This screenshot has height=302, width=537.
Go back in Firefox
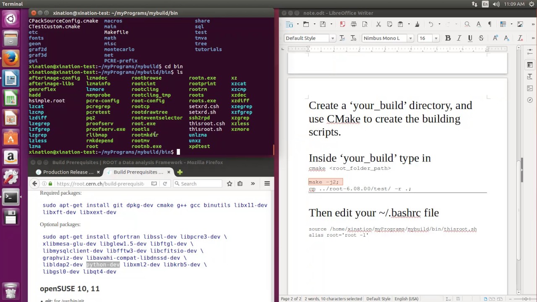pos(35,184)
